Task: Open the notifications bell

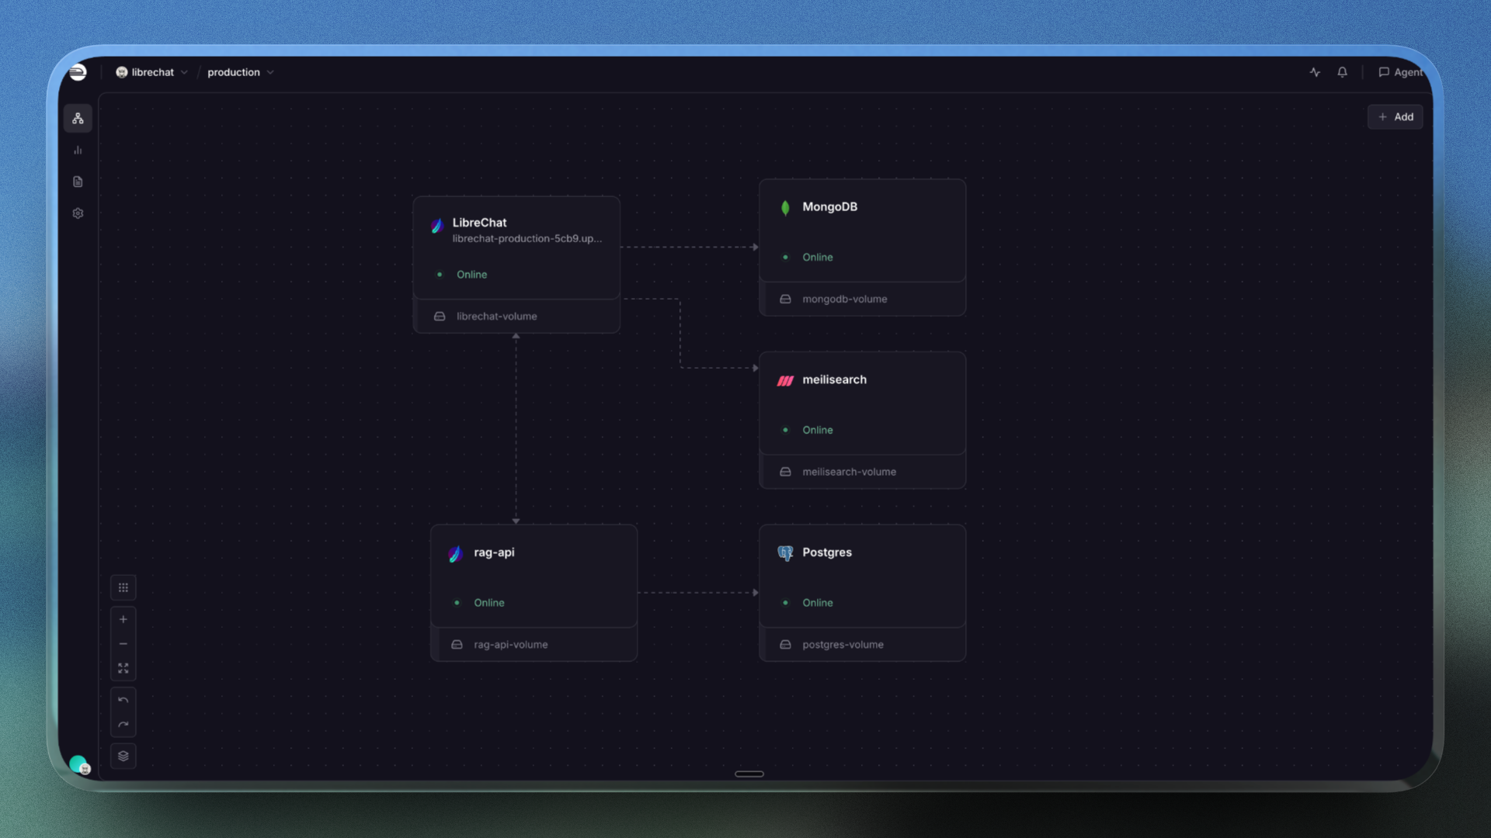Action: coord(1342,72)
